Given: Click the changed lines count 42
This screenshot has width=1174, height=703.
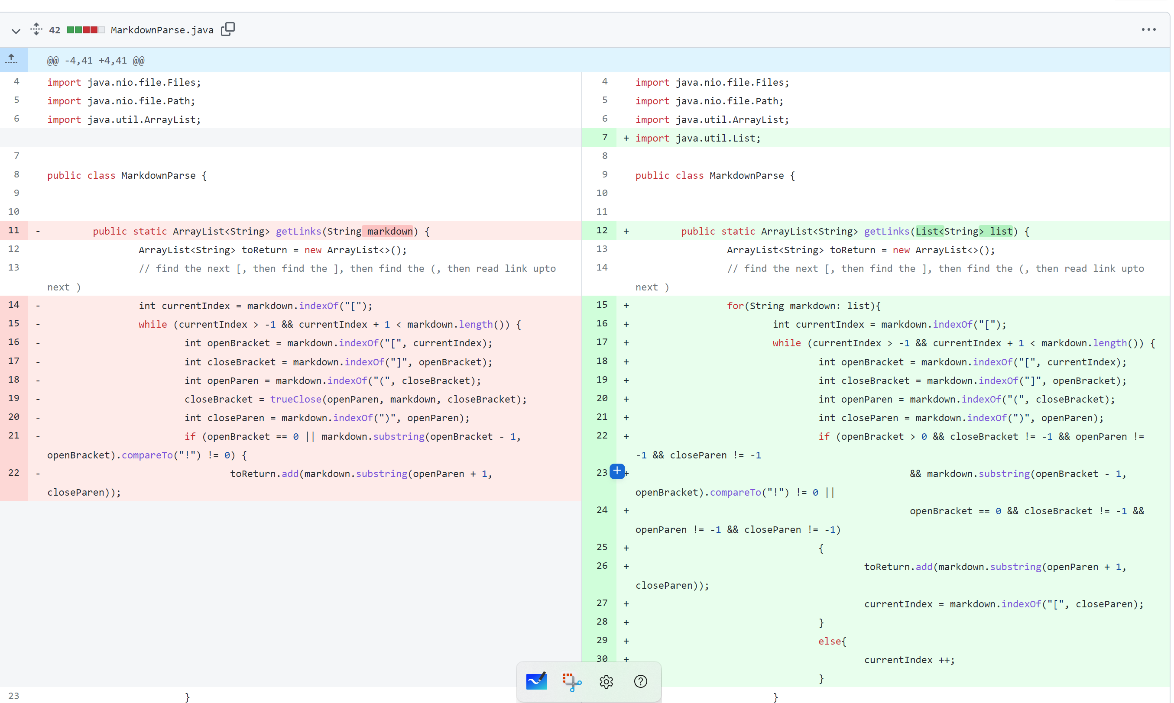Looking at the screenshot, I should (55, 30).
